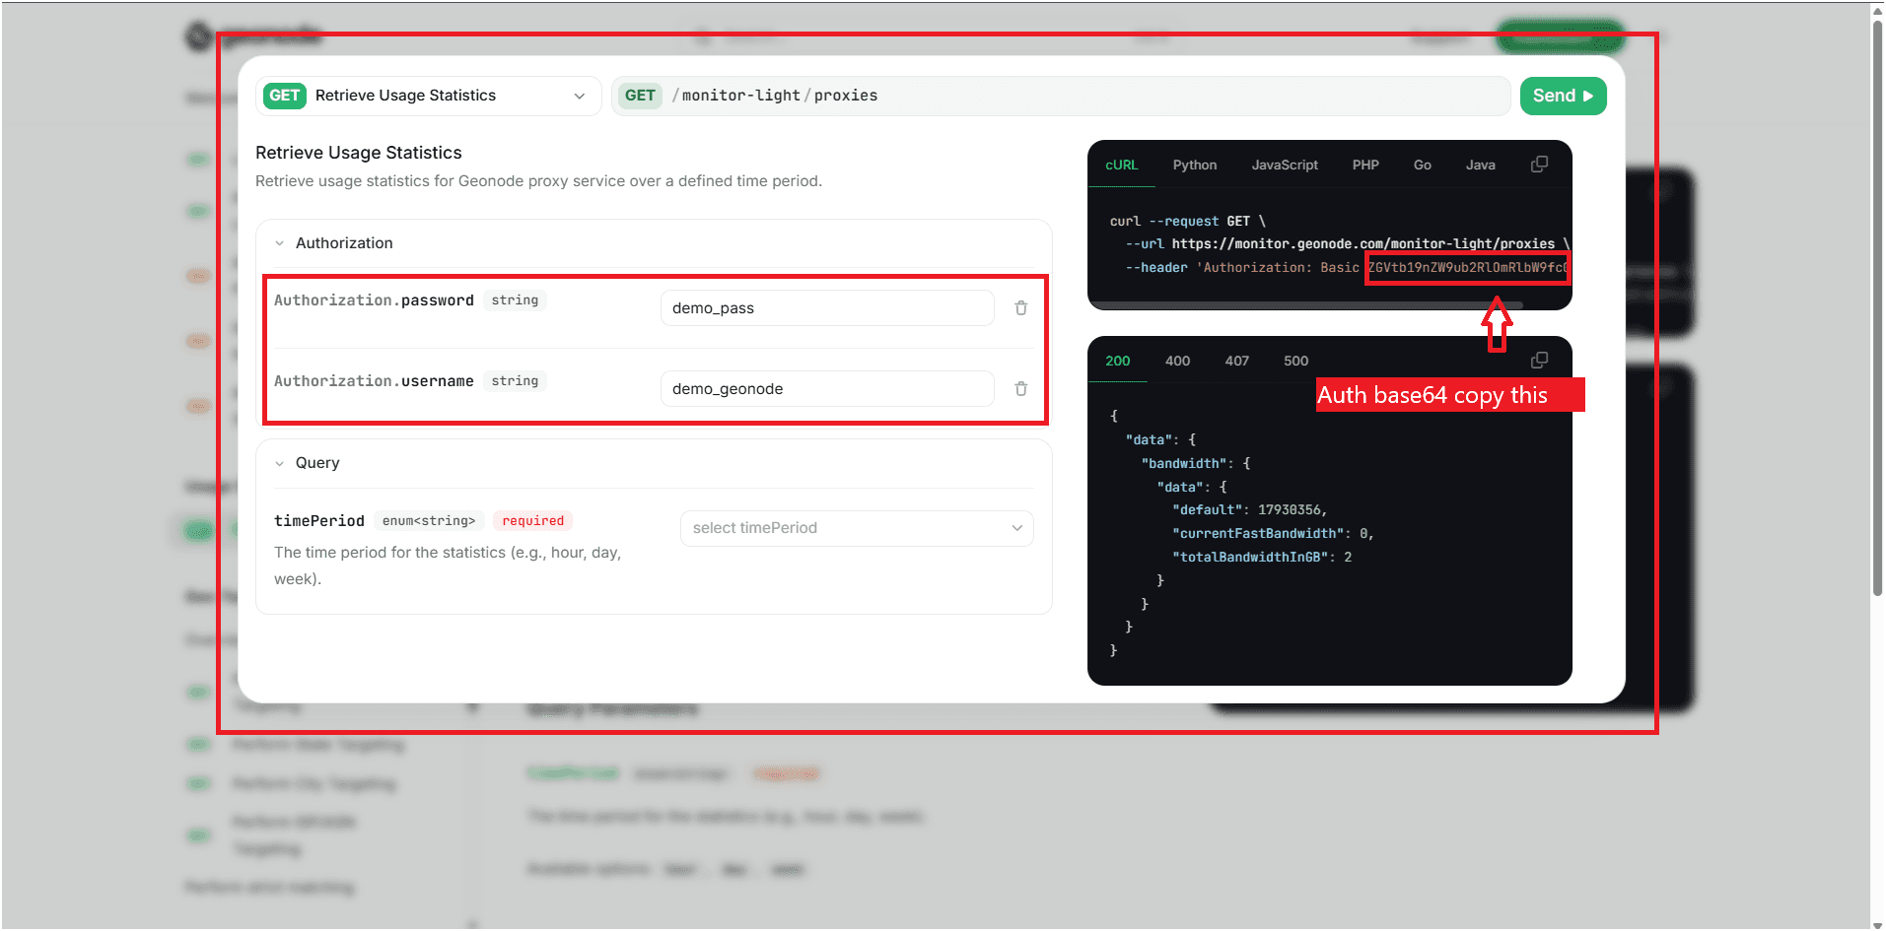This screenshot has width=1886, height=931.
Task: Click the search icon in the top bar
Action: point(702,36)
